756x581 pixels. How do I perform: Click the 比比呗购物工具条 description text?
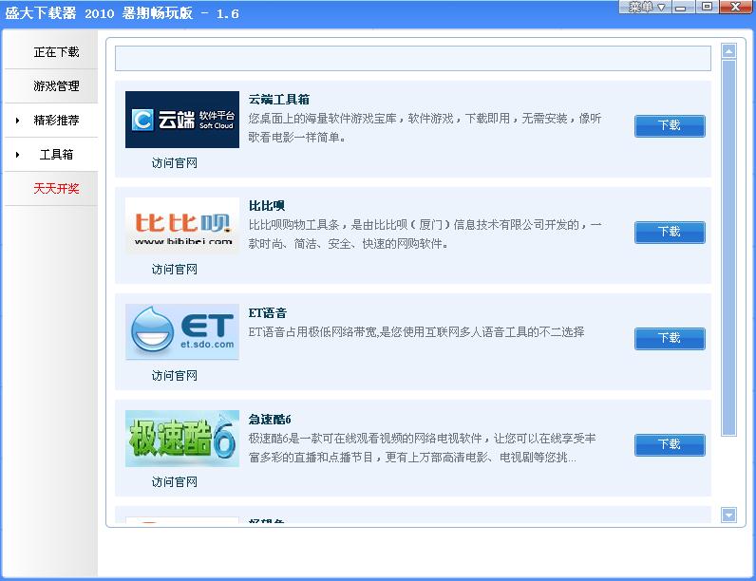click(425, 234)
